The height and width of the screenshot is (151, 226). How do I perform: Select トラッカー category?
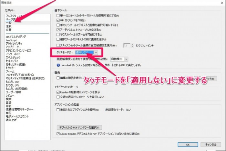11,68
